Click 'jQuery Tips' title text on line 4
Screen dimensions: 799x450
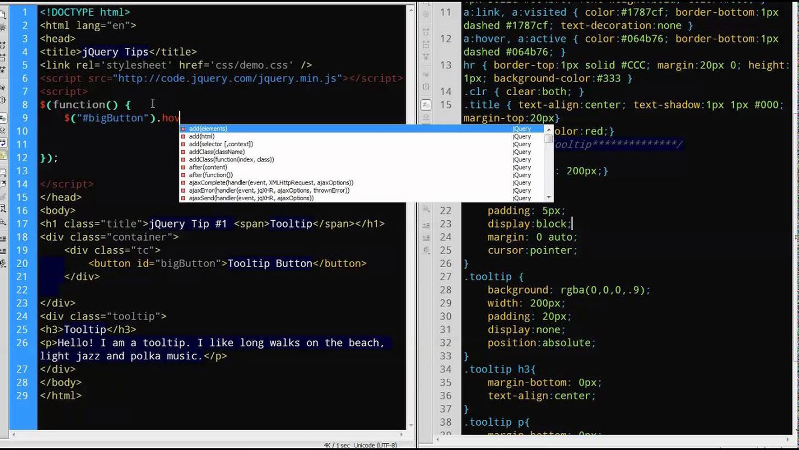pos(115,52)
